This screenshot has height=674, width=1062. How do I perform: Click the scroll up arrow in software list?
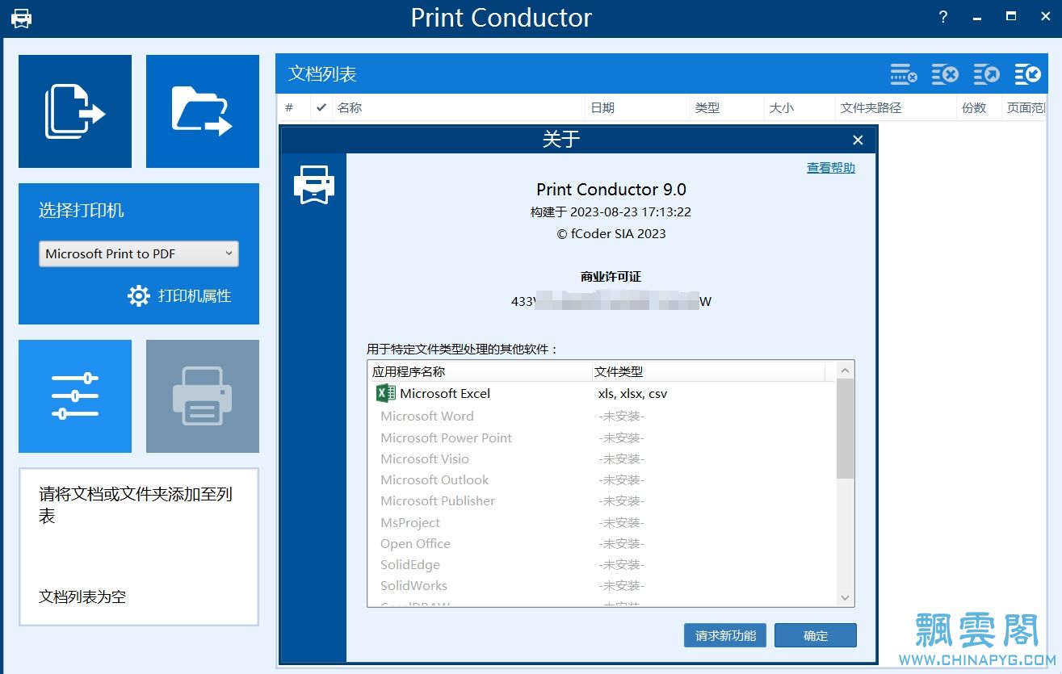[845, 370]
